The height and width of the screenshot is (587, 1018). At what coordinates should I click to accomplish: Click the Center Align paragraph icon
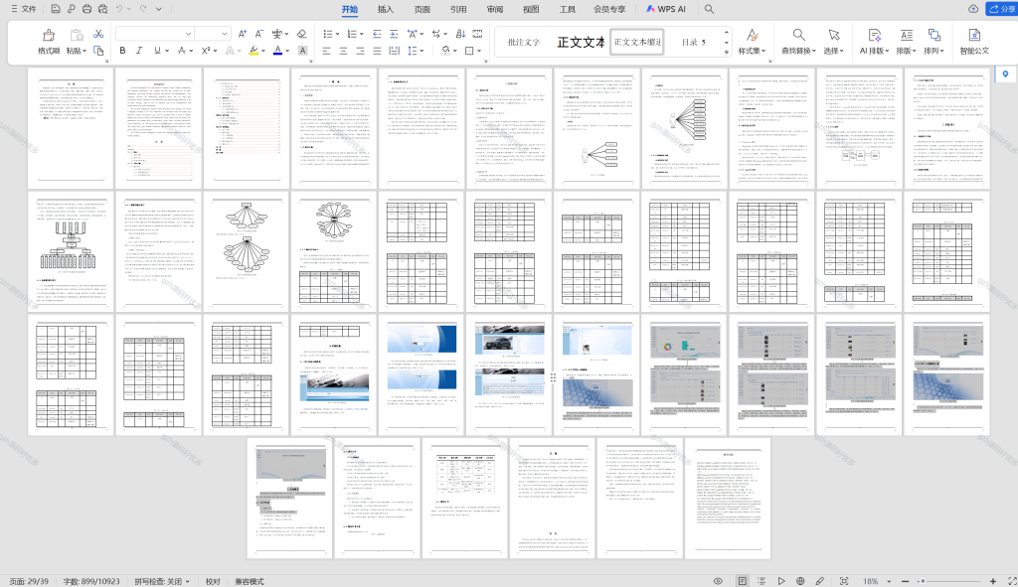click(343, 51)
